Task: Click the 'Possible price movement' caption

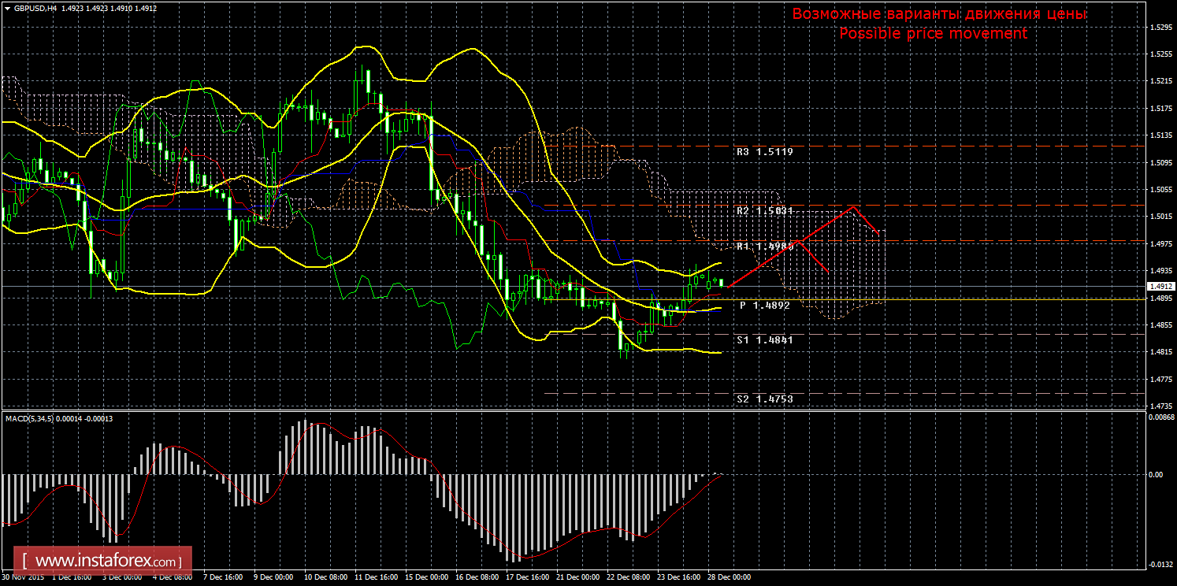Action: pyautogui.click(x=933, y=34)
